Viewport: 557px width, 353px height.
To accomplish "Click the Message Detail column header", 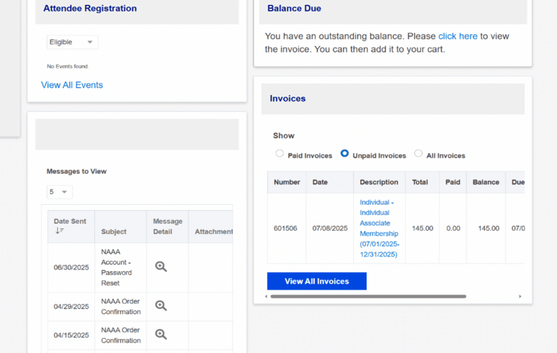I will (168, 226).
